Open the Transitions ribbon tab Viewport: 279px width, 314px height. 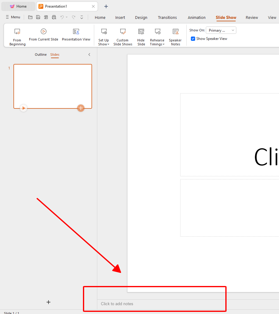(x=167, y=18)
